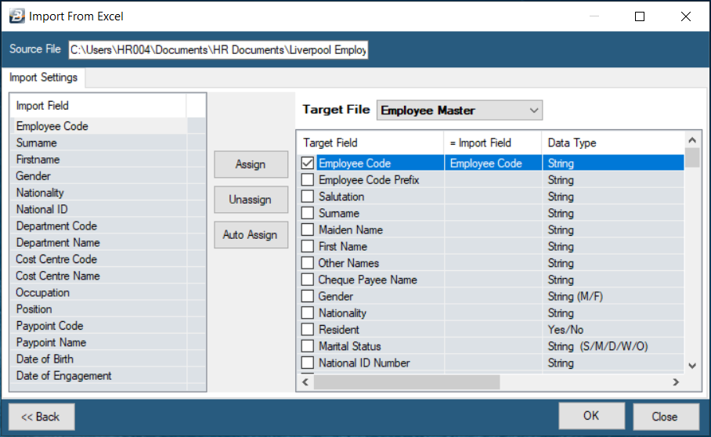Click the horizontal scrollbar thumb
The width and height of the screenshot is (711, 437).
click(x=406, y=382)
